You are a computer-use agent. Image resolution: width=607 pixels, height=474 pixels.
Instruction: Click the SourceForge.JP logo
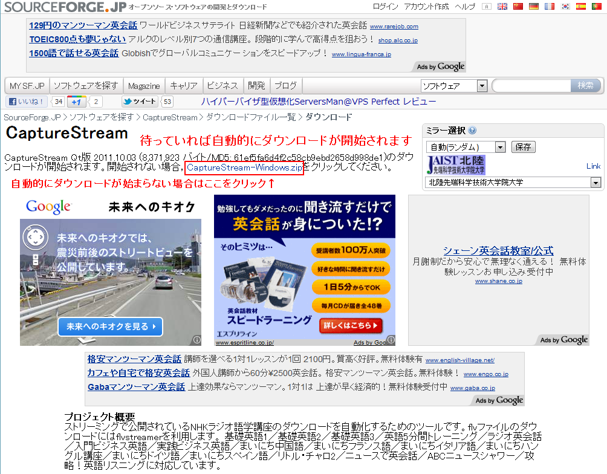(65, 7)
